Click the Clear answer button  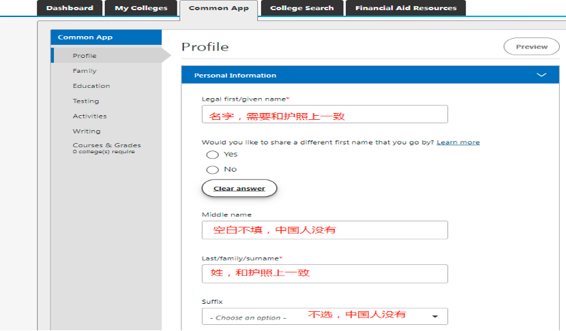pyautogui.click(x=239, y=188)
